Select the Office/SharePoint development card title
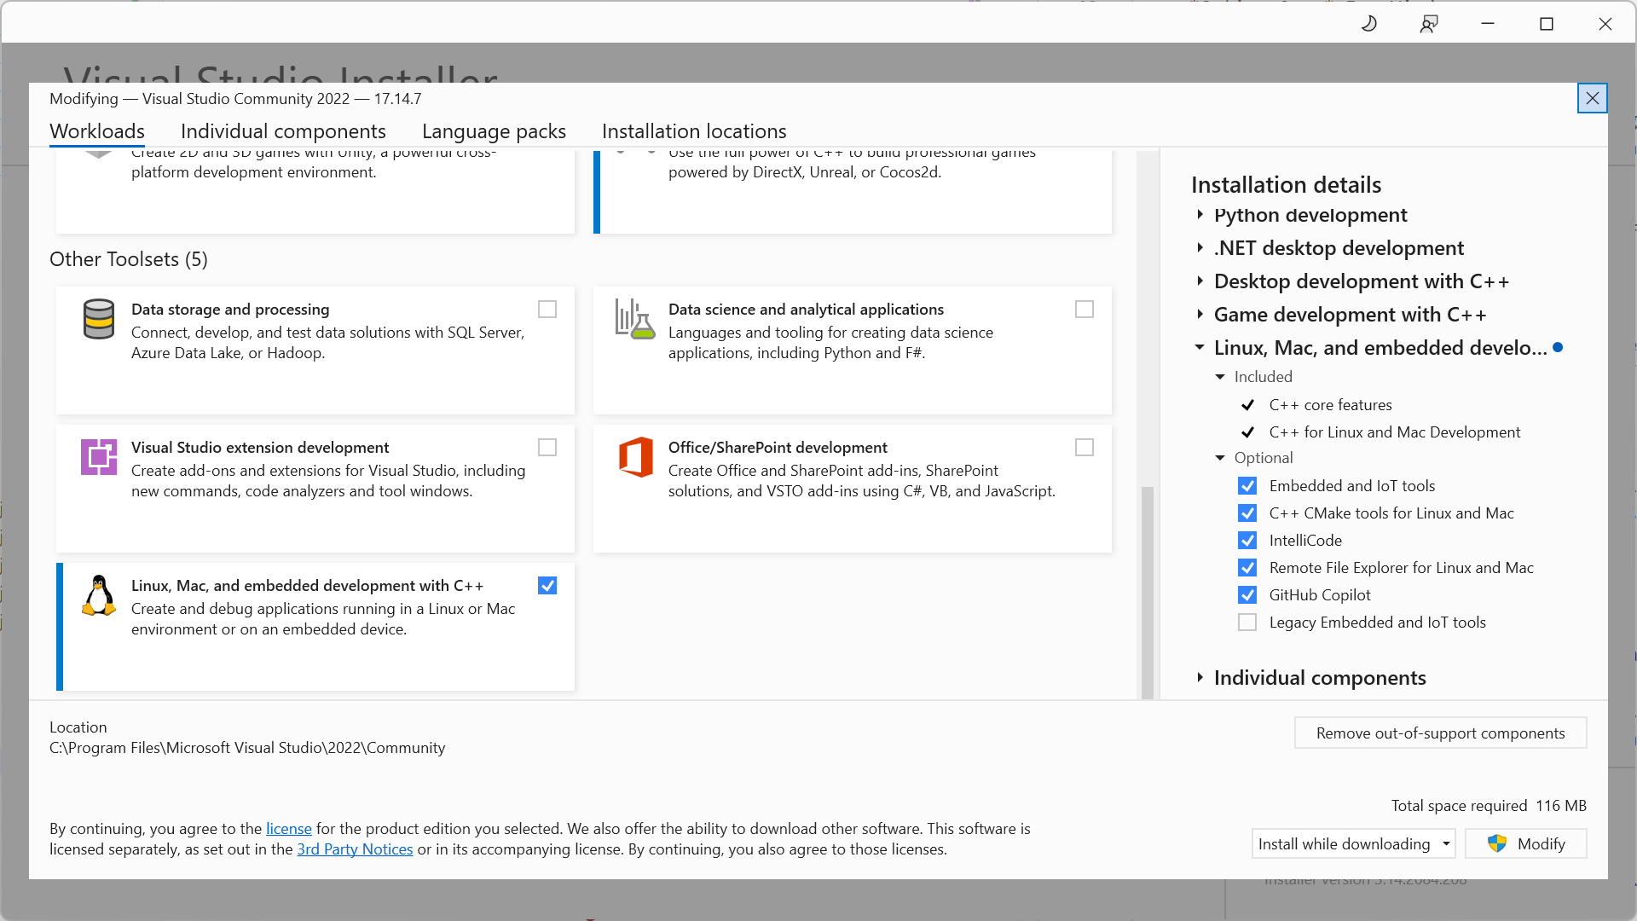Image resolution: width=1637 pixels, height=921 pixels. point(778,448)
